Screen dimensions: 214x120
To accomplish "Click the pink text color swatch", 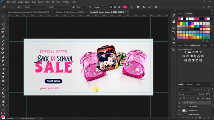I will [x=125, y=7].
